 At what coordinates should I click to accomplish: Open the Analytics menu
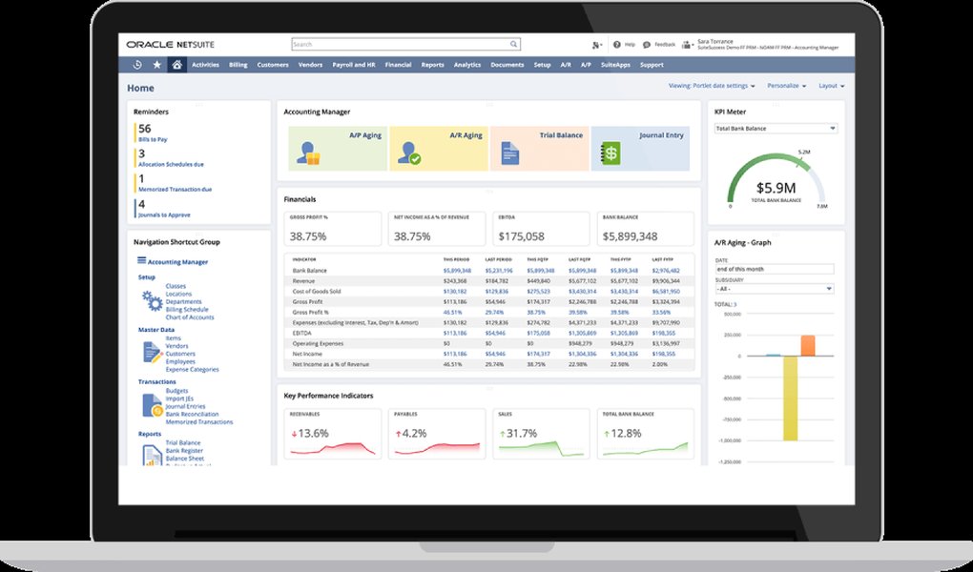467,65
